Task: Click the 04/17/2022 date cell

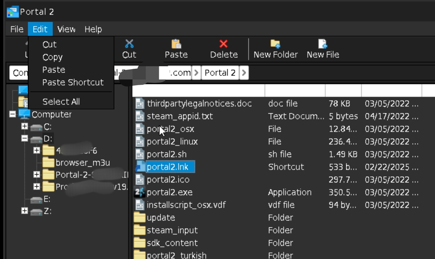Action: click(x=392, y=116)
